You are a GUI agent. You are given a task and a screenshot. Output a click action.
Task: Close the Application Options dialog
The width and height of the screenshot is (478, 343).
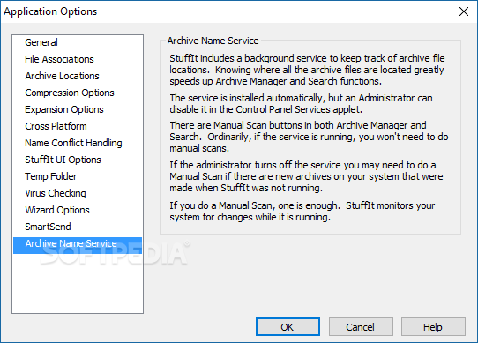(464, 11)
